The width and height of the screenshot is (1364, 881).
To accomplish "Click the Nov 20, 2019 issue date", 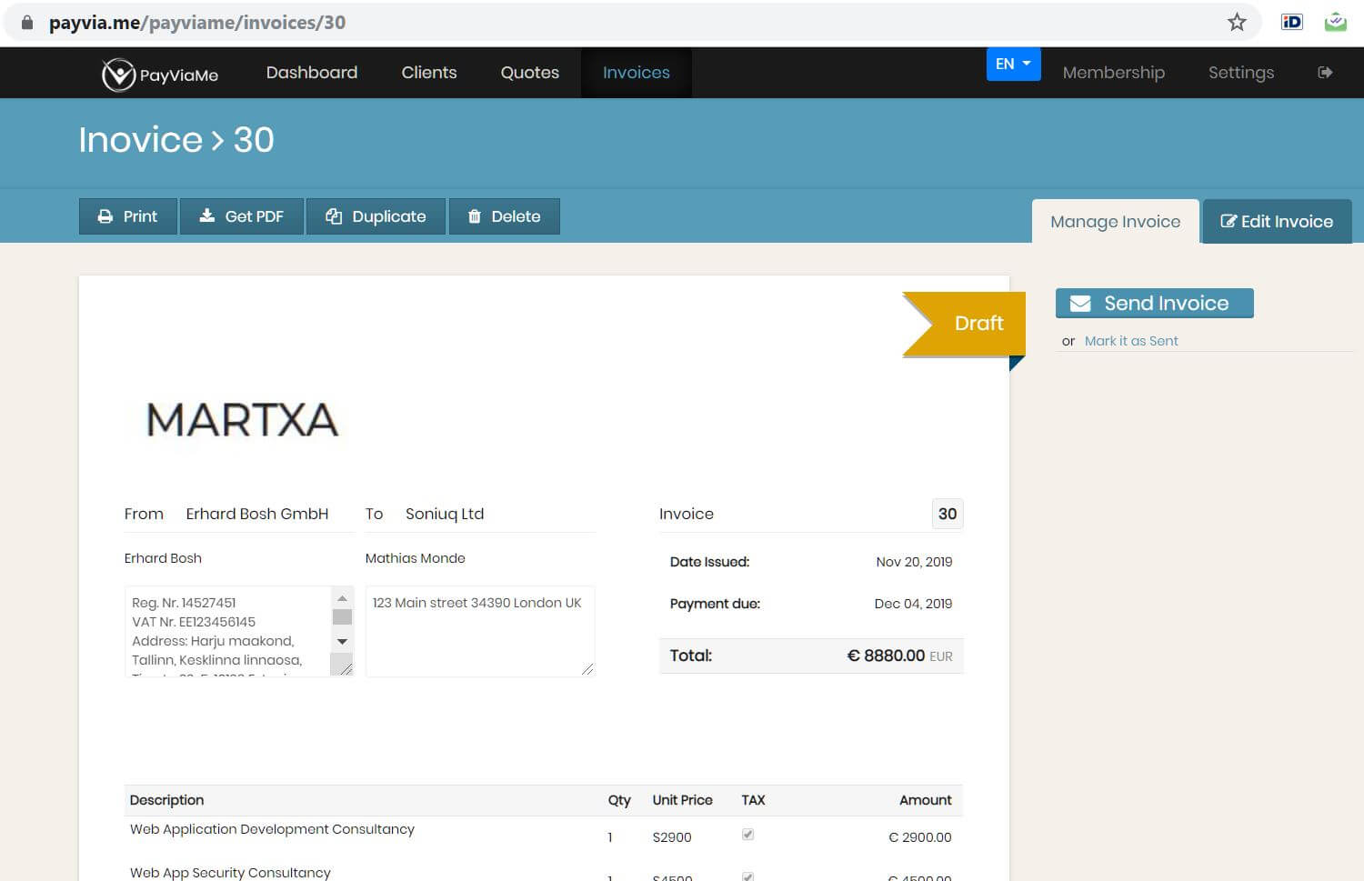I will (914, 562).
